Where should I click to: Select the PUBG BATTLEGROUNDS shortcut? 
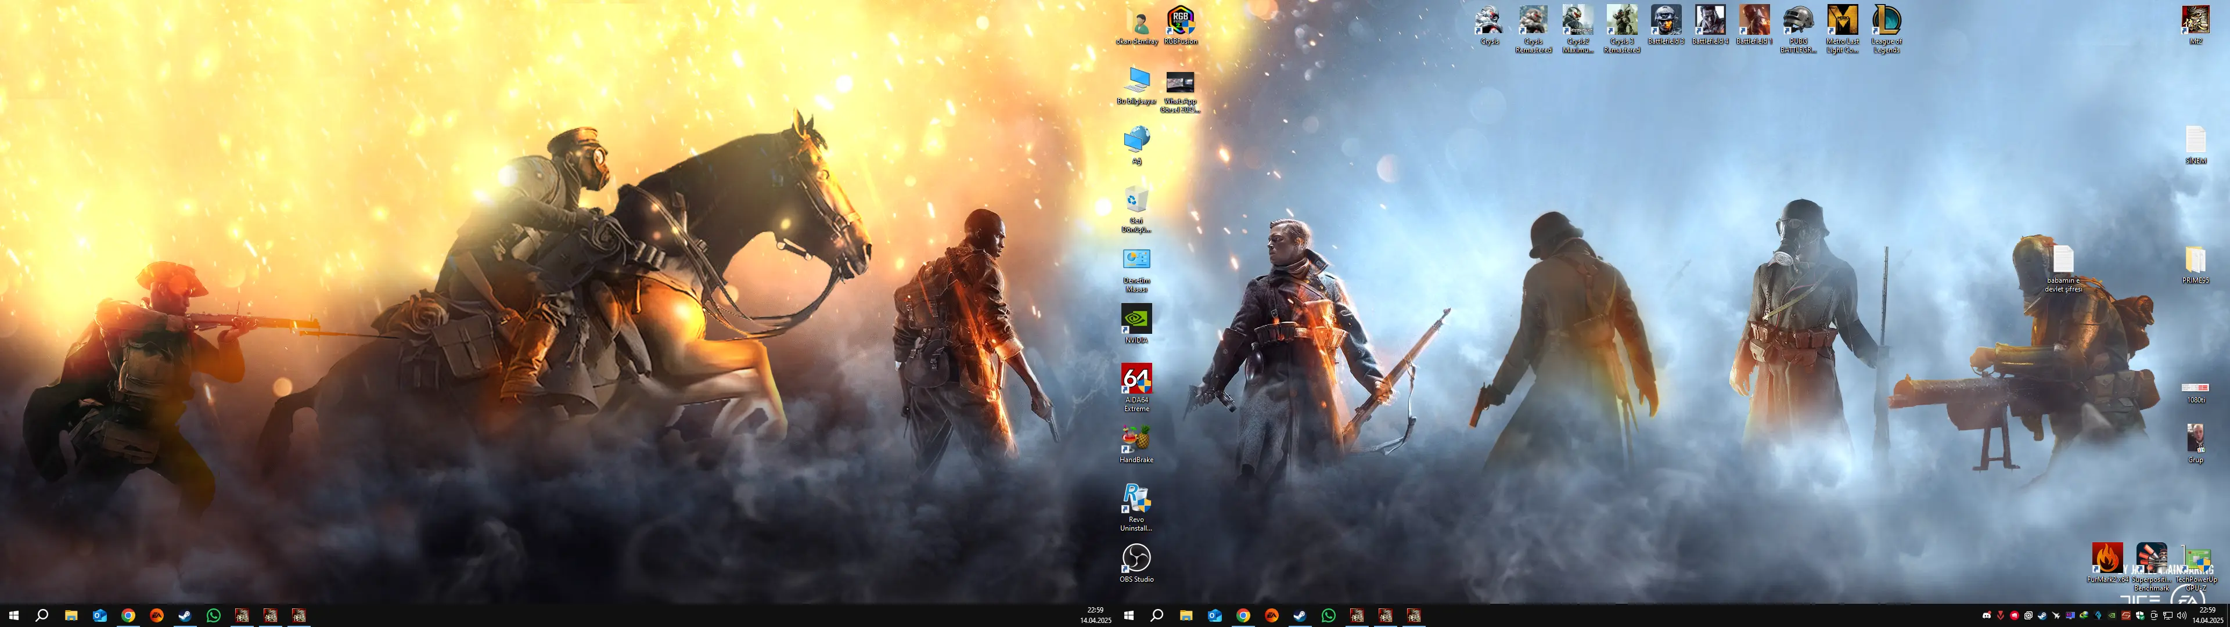pos(1798,28)
